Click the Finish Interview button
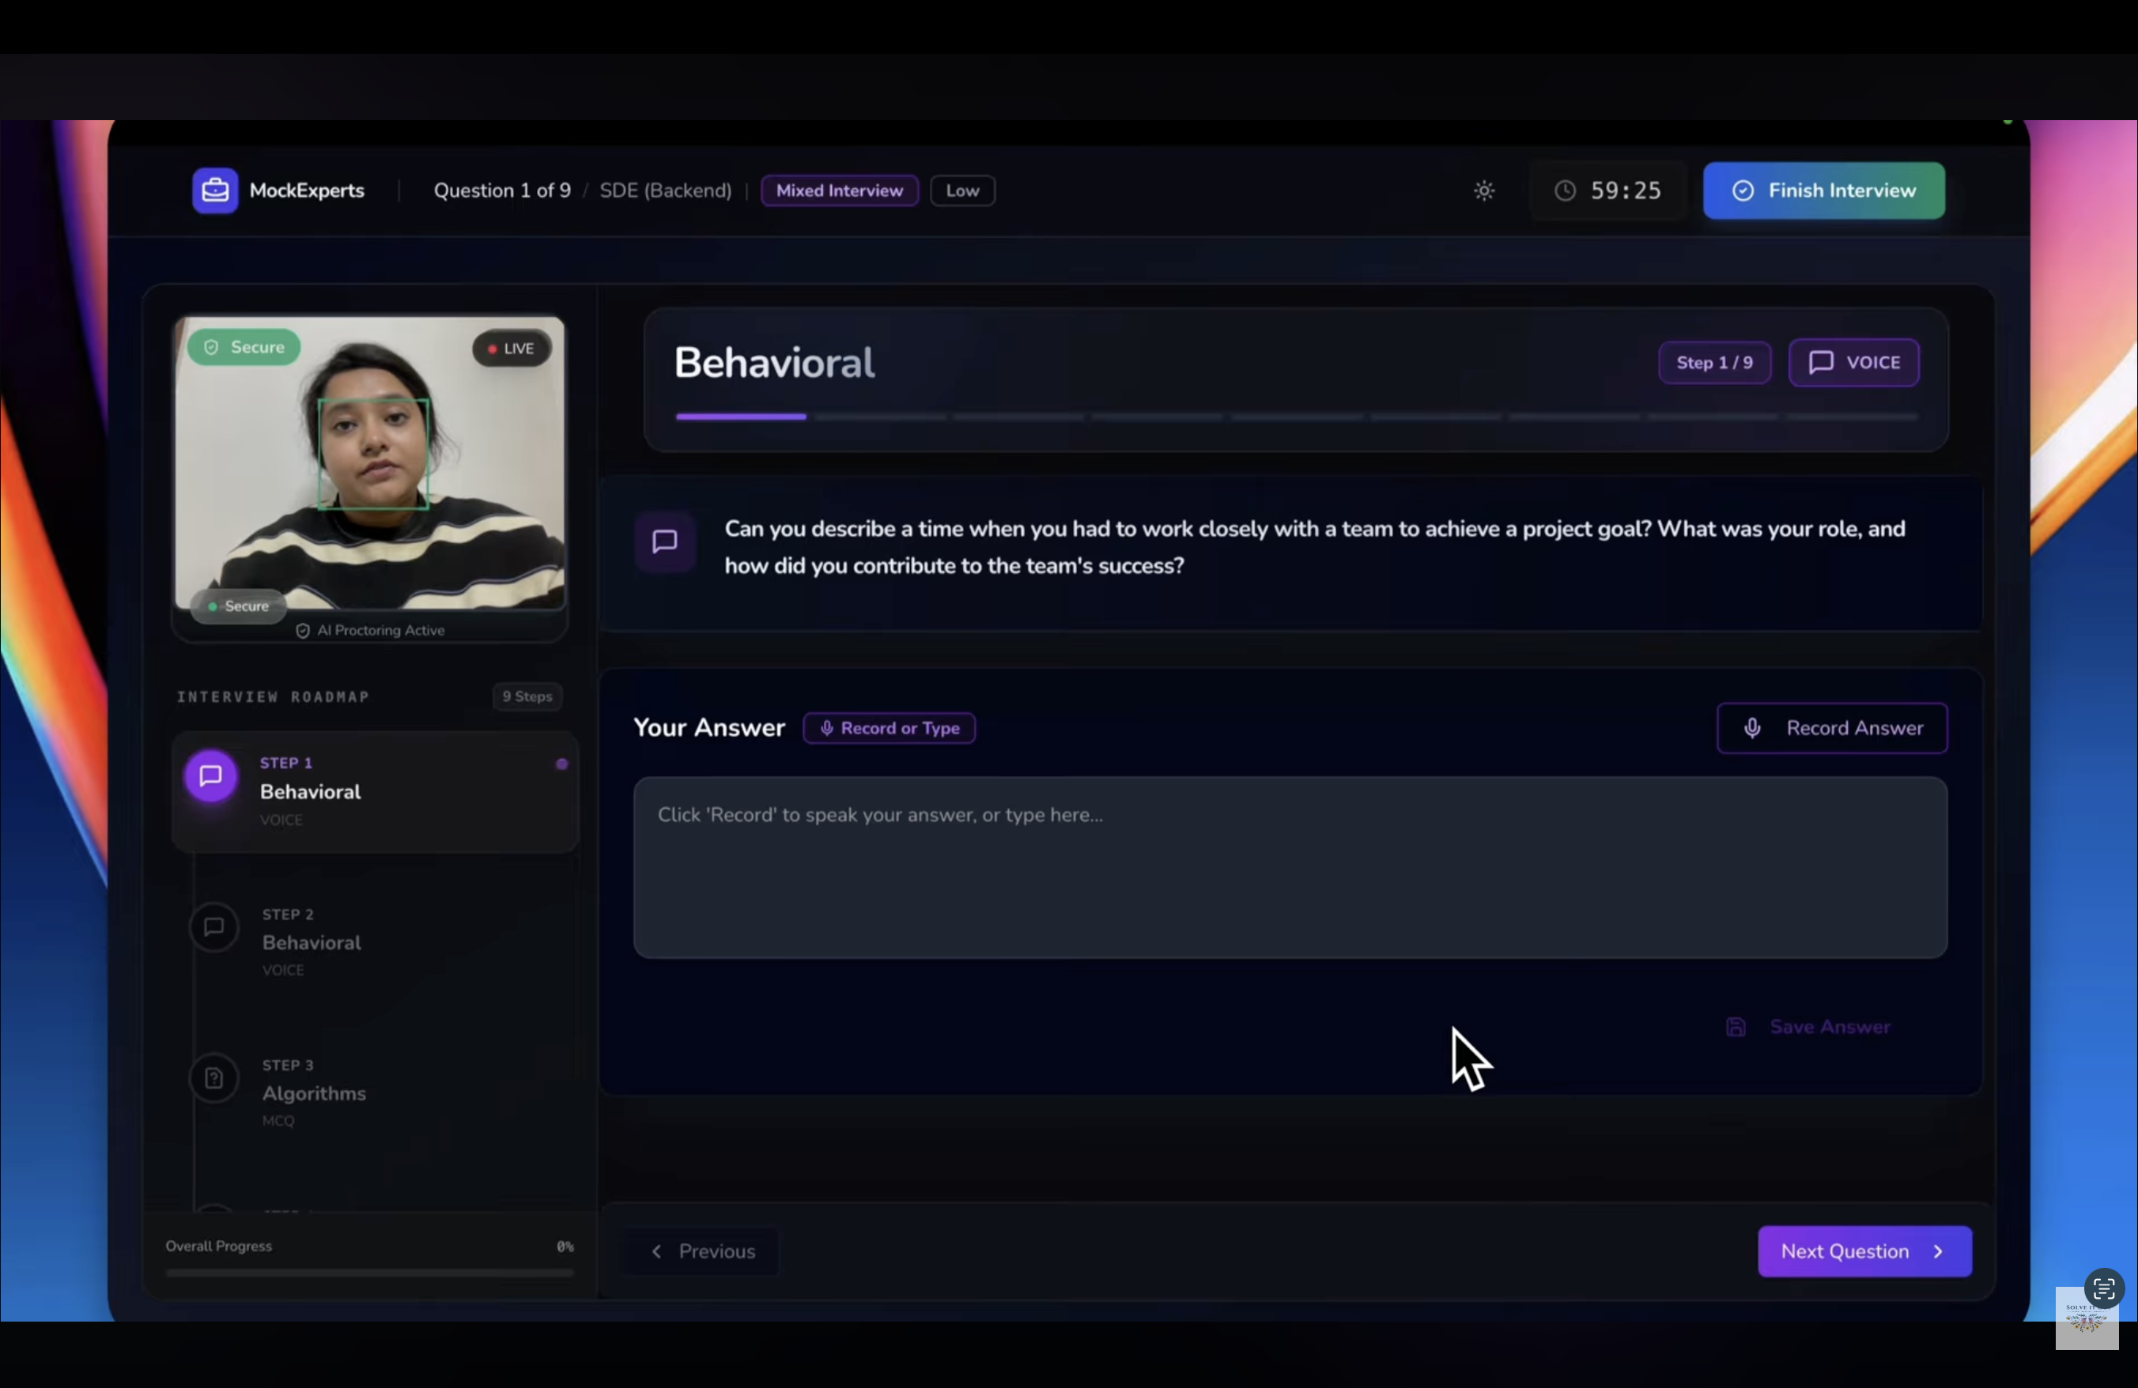The image size is (2138, 1388). coord(1823,190)
